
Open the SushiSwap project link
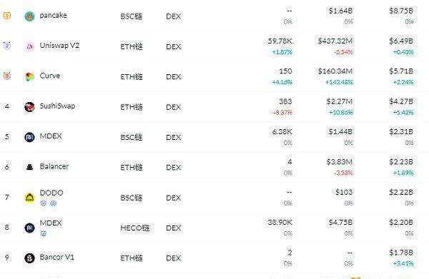pyautogui.click(x=57, y=106)
